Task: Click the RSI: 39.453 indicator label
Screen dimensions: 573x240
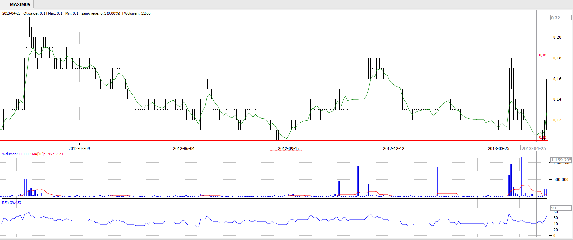Action: click(x=12, y=203)
